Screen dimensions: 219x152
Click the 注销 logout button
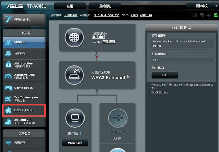coord(70,6)
